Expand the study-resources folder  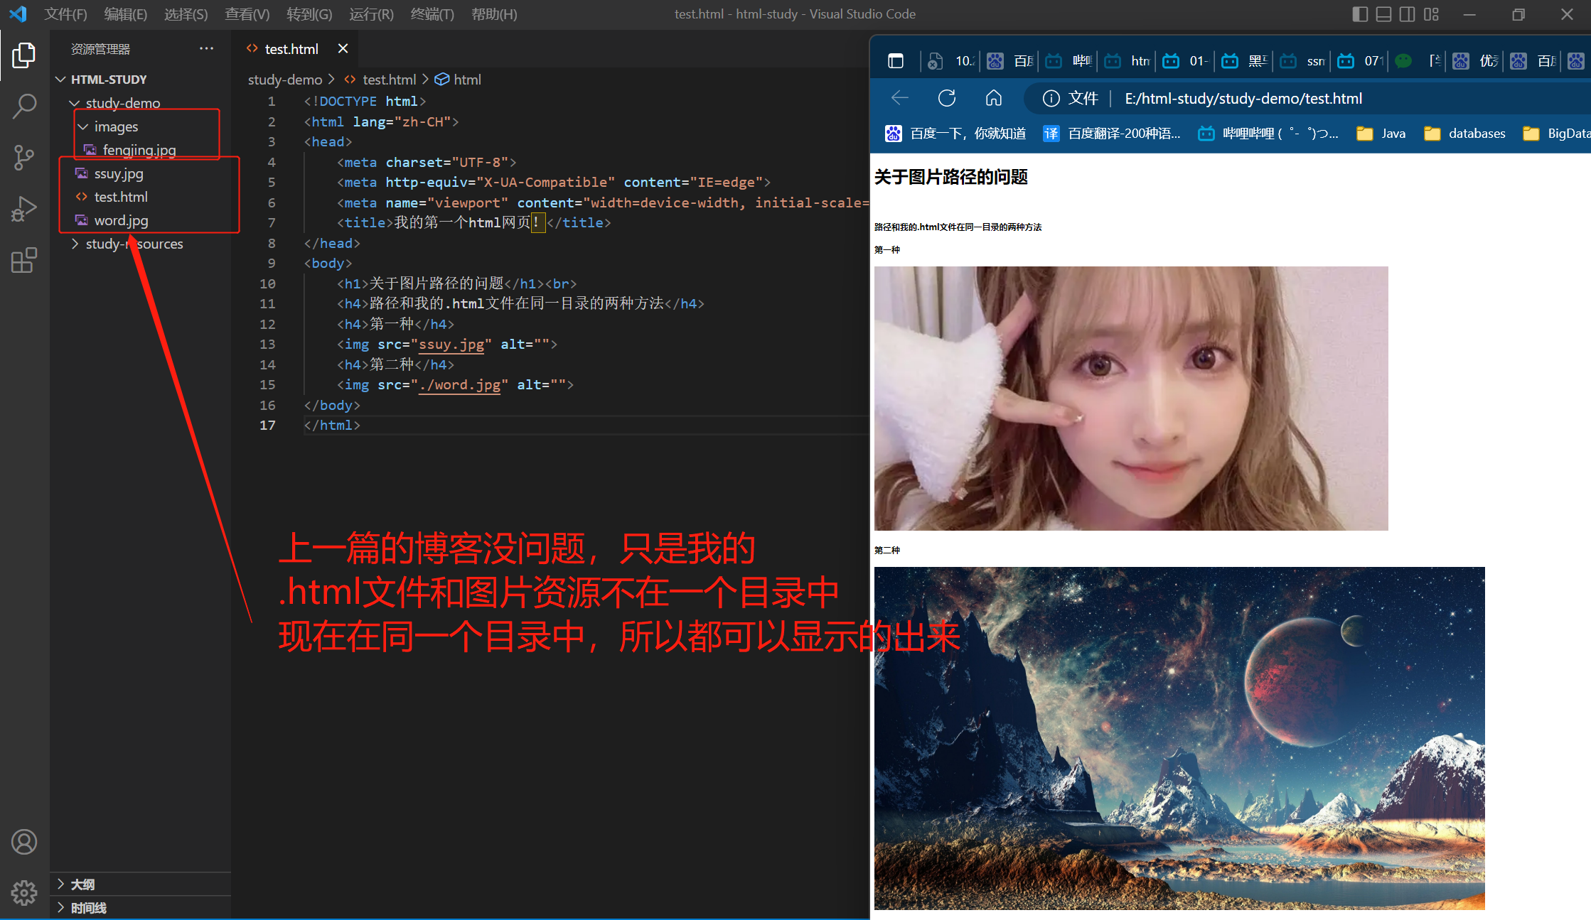[134, 244]
